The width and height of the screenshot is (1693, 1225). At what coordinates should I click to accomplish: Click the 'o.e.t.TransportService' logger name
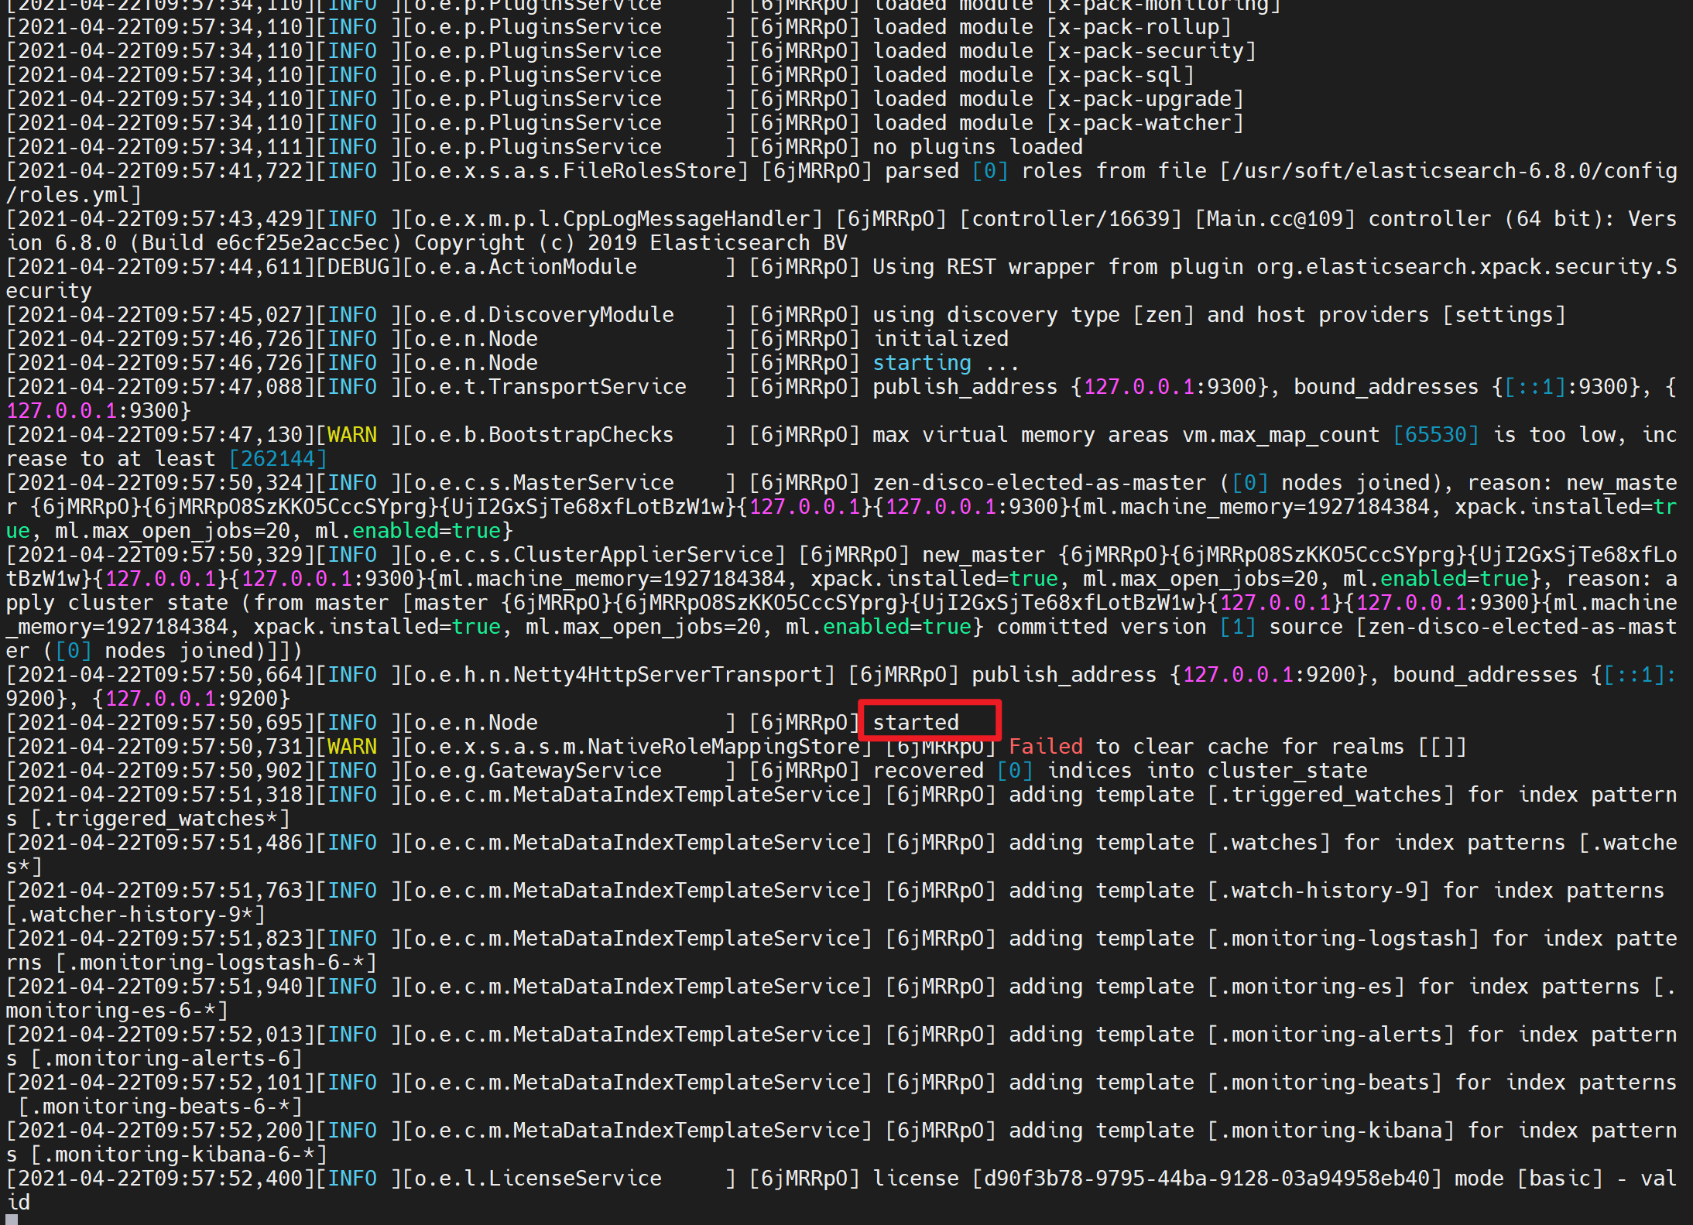coord(550,387)
